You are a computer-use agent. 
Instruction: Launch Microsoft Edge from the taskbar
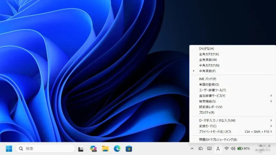pyautogui.click(x=117, y=149)
